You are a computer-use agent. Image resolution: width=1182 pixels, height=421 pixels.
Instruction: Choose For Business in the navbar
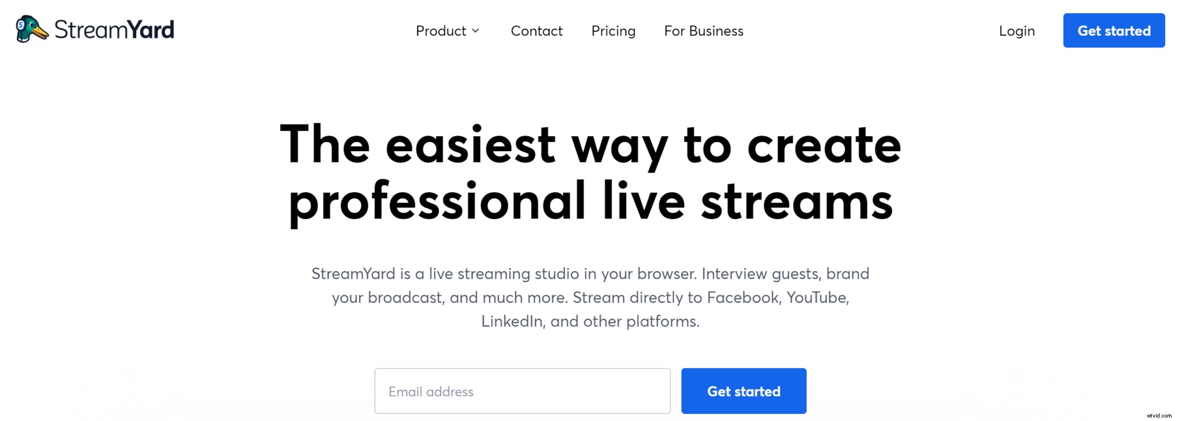point(704,31)
